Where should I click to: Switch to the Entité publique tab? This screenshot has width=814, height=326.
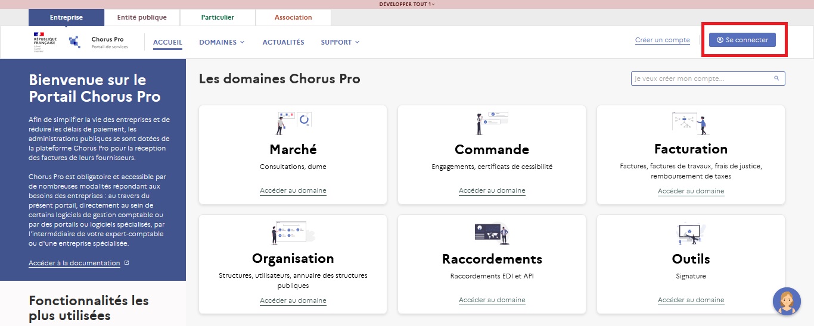click(x=142, y=17)
